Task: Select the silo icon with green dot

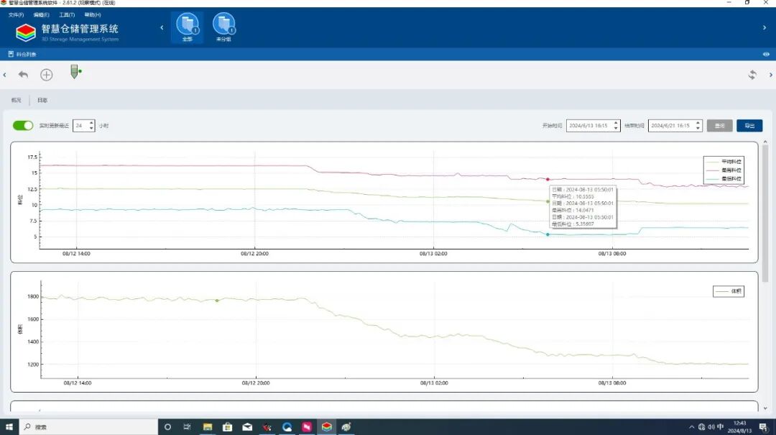Action: (x=75, y=73)
